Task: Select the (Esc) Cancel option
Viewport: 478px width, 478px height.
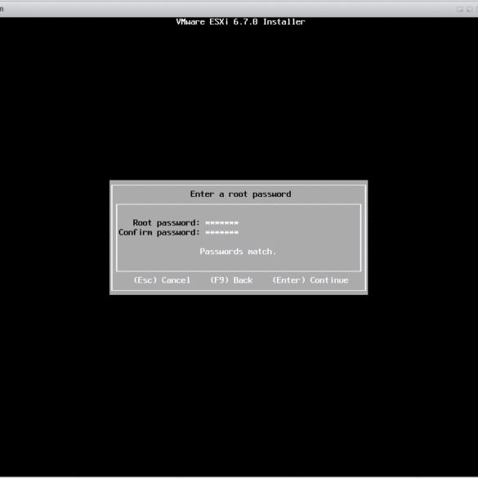Action: (x=162, y=280)
